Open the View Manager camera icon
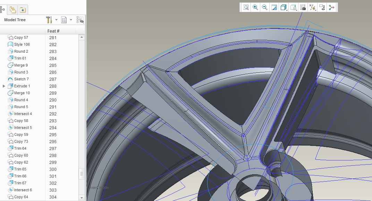372x201 pixels. tap(303, 7)
